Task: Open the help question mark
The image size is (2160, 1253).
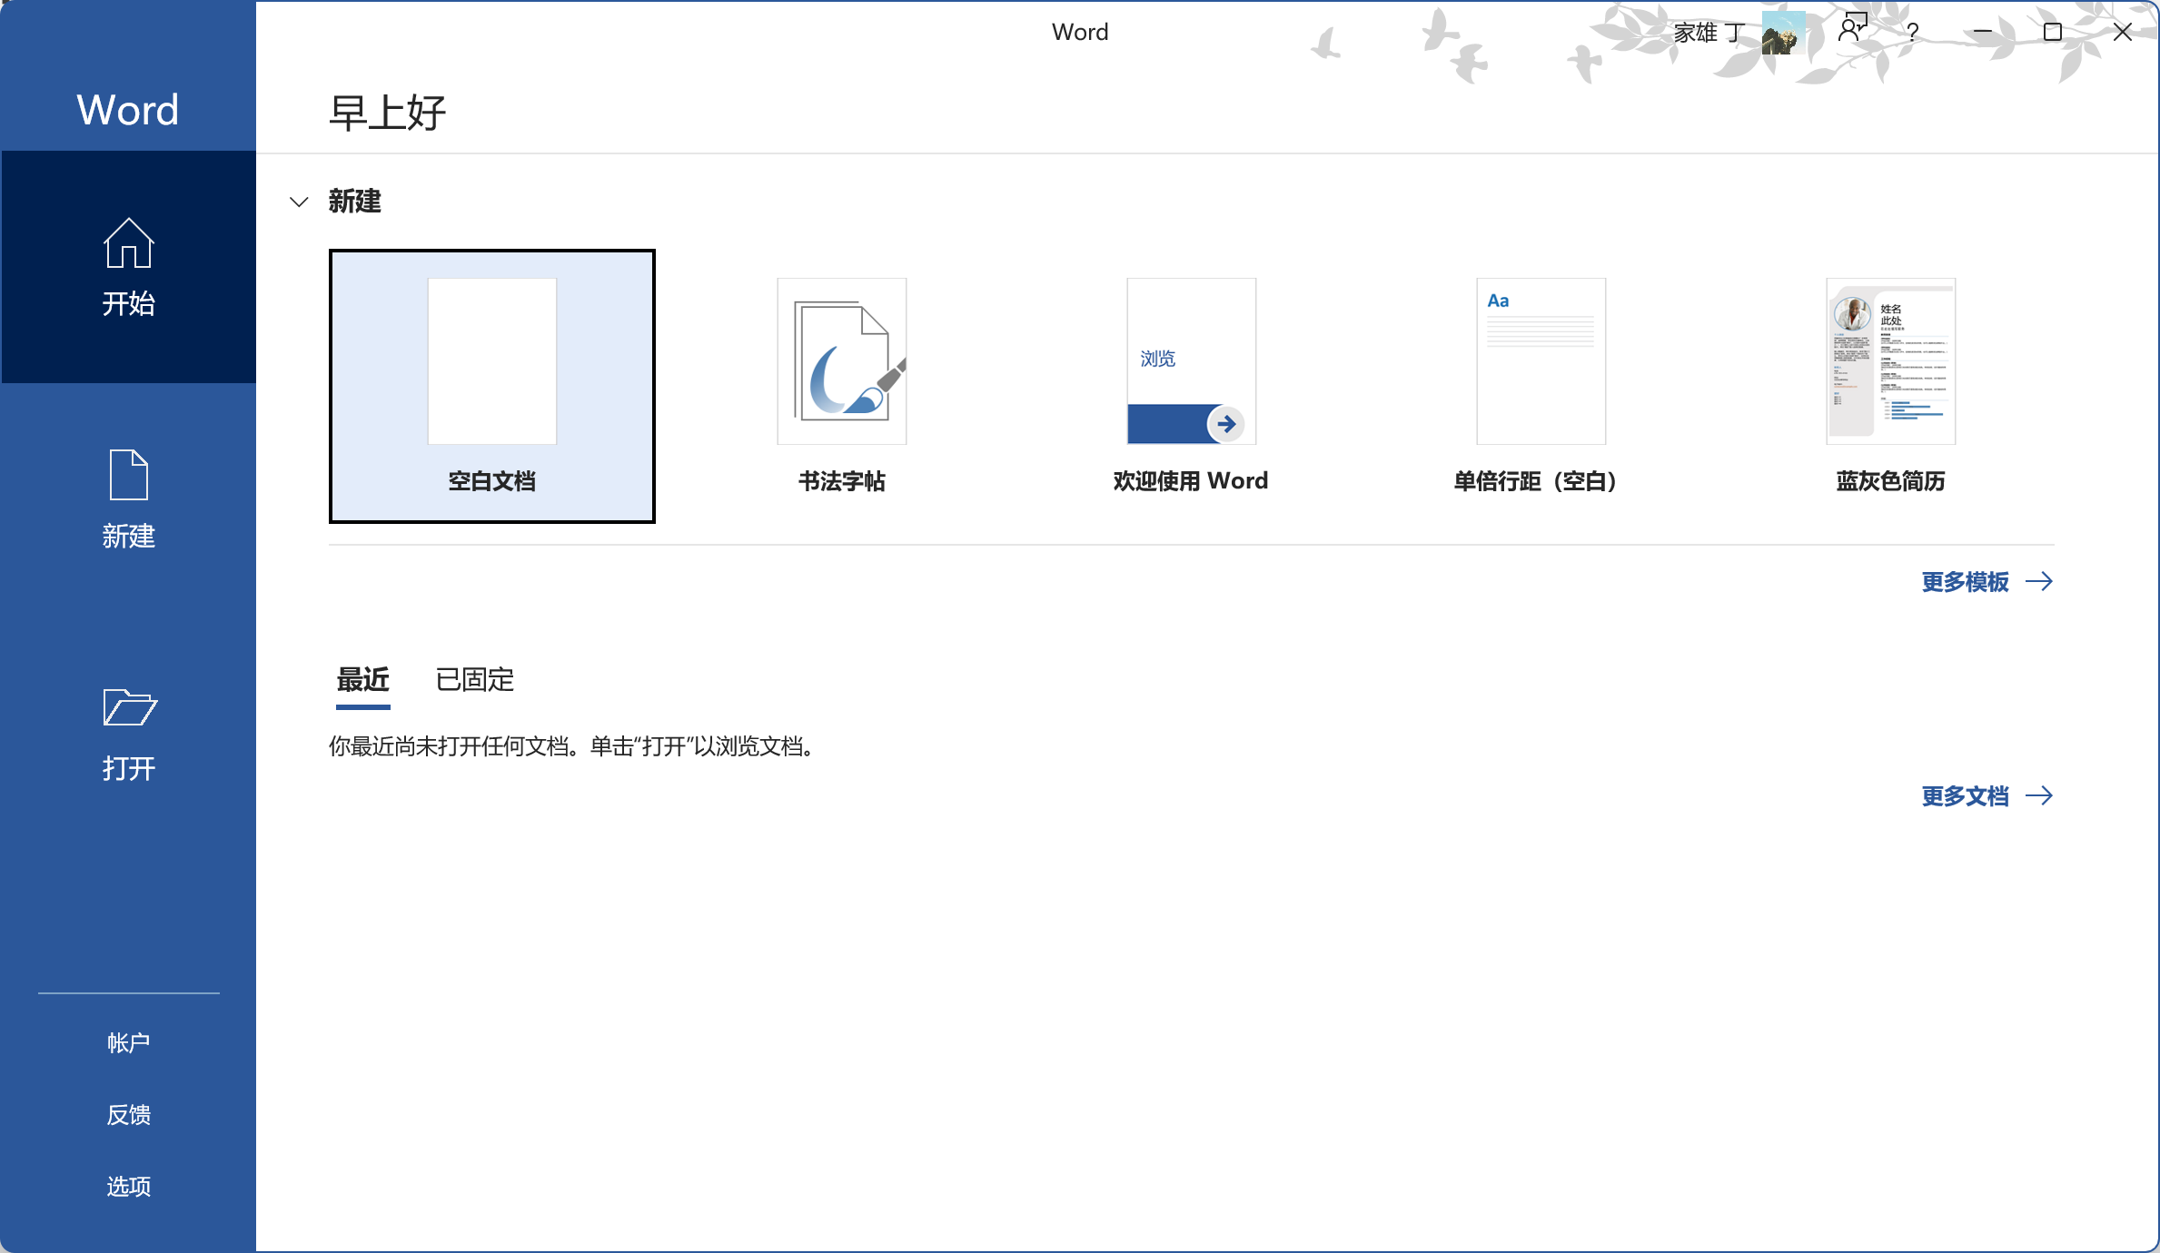Action: pos(1913,33)
